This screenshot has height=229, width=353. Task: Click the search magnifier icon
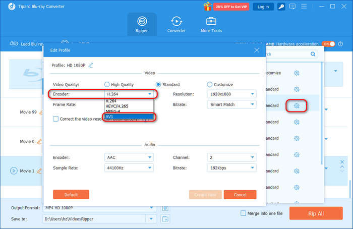point(313,54)
